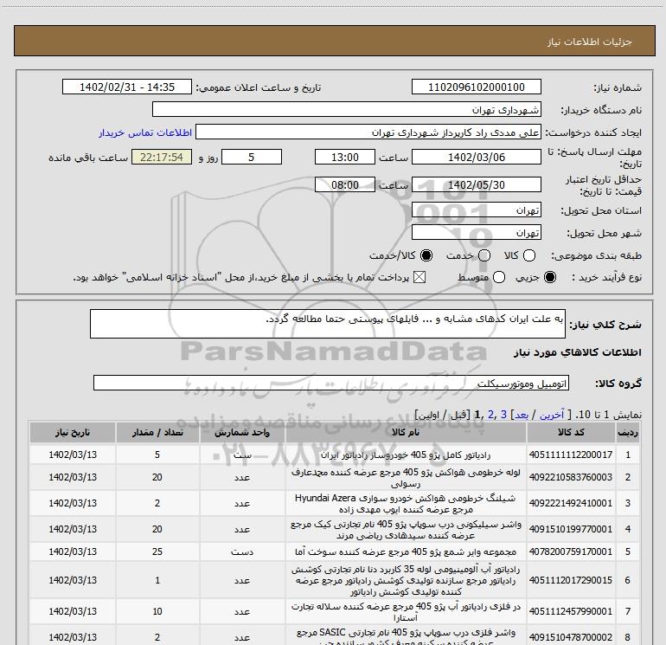Viewport: 666px width, 645px height.
Task: Click the delivery city field تهران
Action: click(476, 232)
